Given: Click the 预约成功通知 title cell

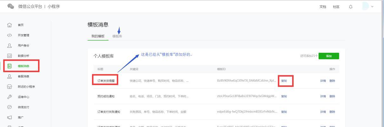Looking at the screenshot, I should coord(106,96).
